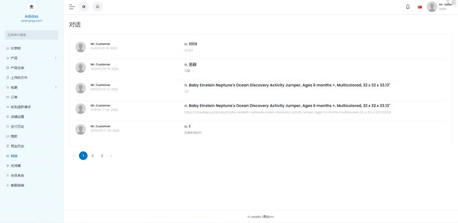Open avatar of first conversation row
Screen dimensions: 458x223
click(81, 47)
